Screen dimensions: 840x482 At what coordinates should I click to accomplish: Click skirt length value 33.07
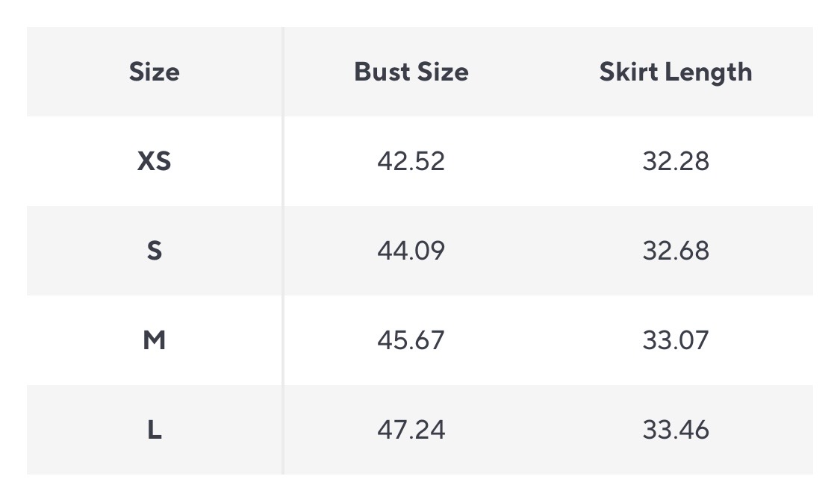(675, 340)
